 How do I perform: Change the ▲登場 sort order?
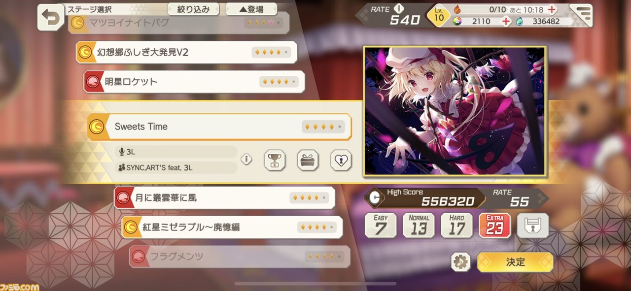251,9
